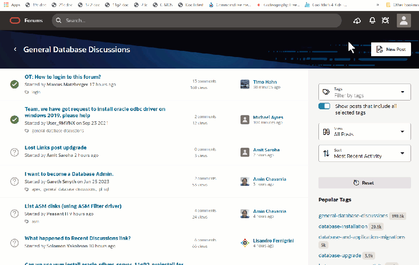Screen dimensions: 419x265
Task: Open the notifications bell
Action: [372, 21]
